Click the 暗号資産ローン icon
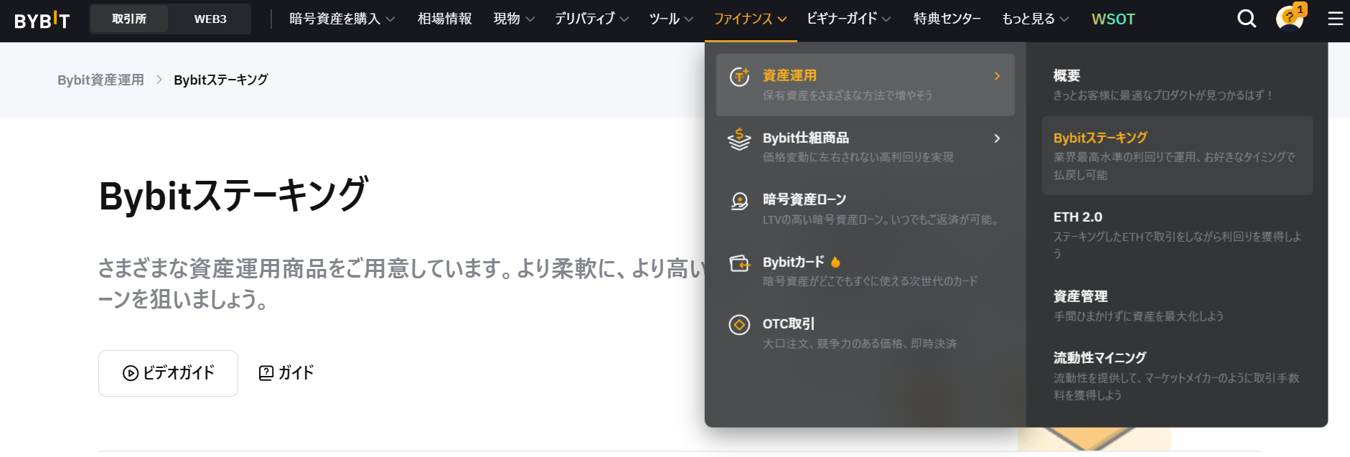Viewport: 1350px width, 457px height. click(739, 201)
